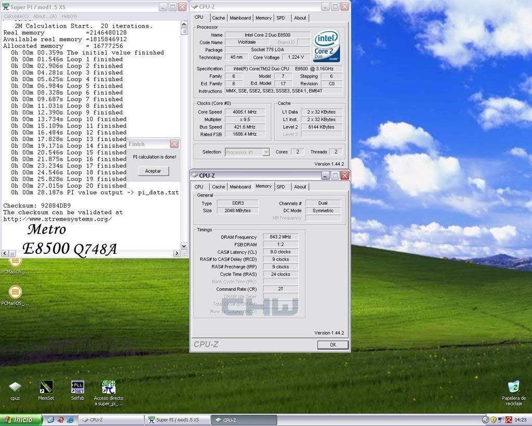532x426 pixels.
Task: Click the active dark CPU-Z taskbar button
Action: tap(244, 420)
